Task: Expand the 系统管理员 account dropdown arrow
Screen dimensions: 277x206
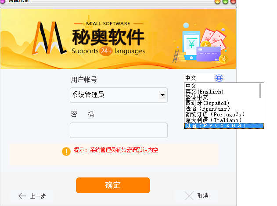Action: click(x=162, y=95)
